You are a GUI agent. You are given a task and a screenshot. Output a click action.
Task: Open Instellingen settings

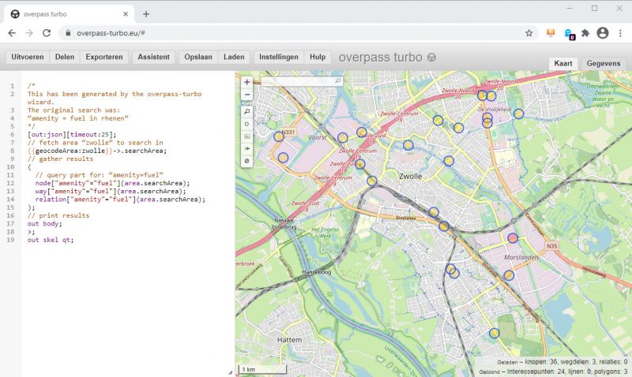click(279, 57)
